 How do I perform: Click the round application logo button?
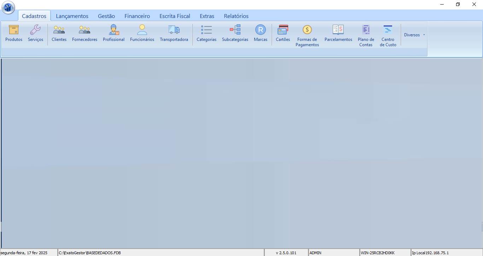coord(8,7)
